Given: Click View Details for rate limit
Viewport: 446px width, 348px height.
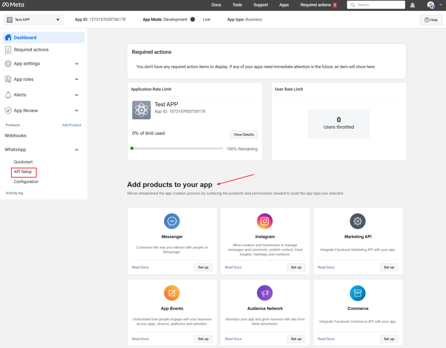Looking at the screenshot, I should (244, 134).
